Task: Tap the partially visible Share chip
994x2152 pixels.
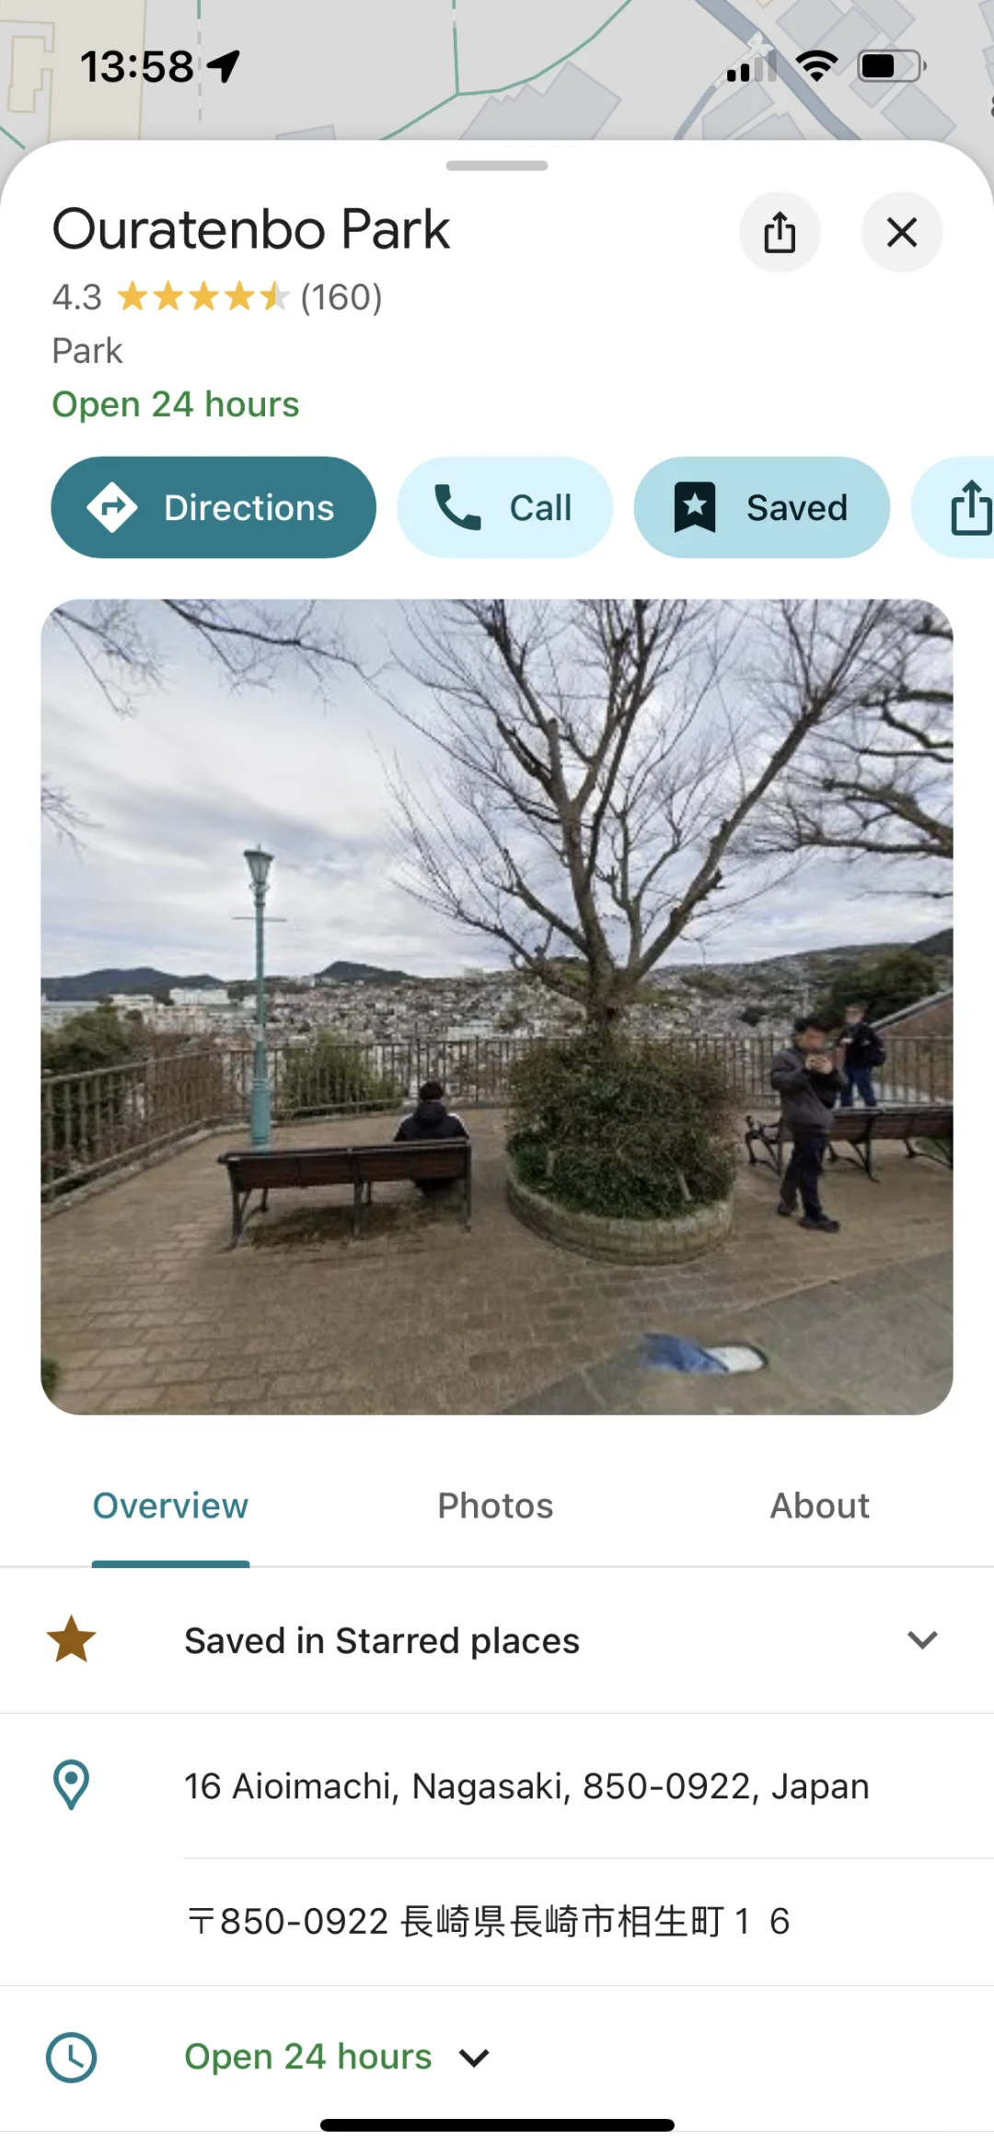Action: click(954, 507)
